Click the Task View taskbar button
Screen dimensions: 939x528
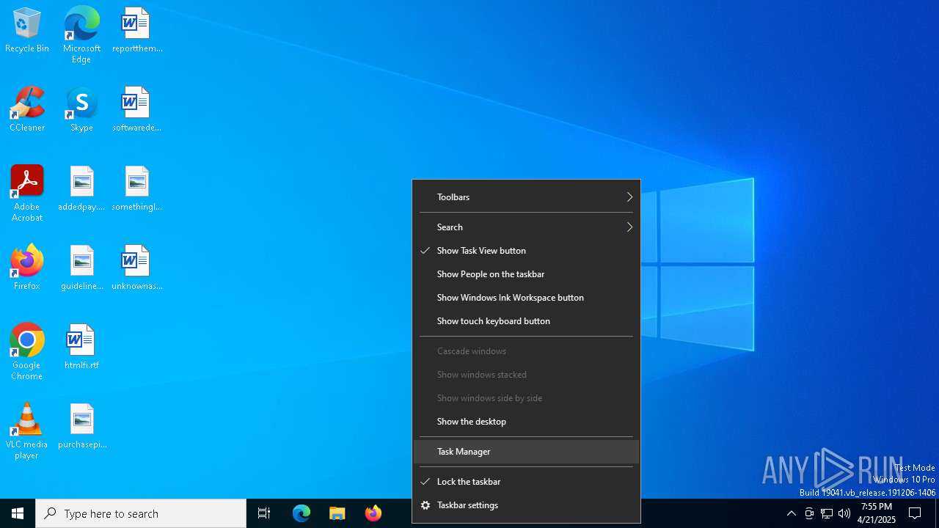(x=264, y=513)
